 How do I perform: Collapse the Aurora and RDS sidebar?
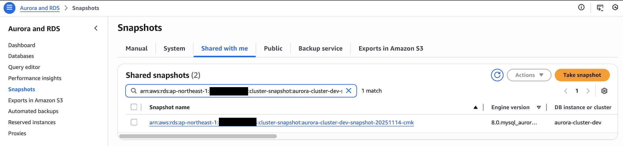[x=96, y=28]
